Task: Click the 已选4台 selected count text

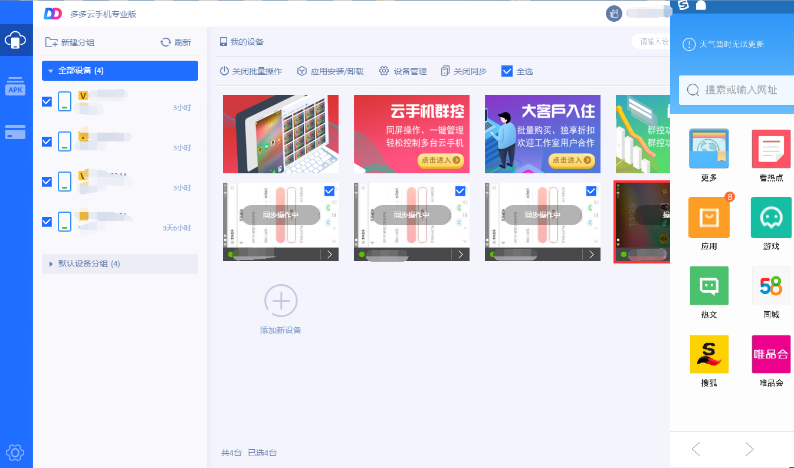Action: pos(262,453)
